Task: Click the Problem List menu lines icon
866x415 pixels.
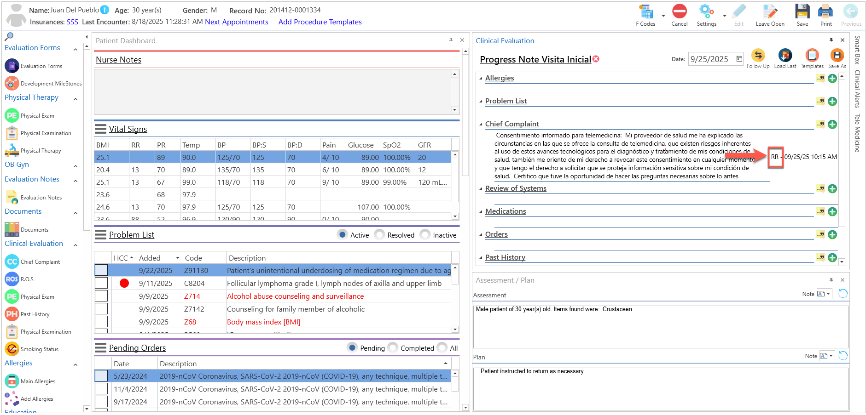Action: [100, 235]
